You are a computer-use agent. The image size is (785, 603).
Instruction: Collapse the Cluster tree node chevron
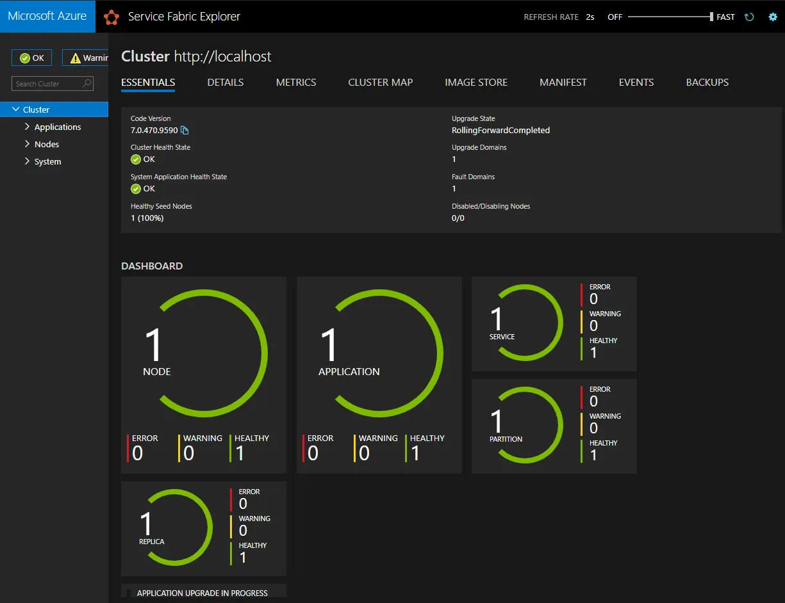[16, 109]
